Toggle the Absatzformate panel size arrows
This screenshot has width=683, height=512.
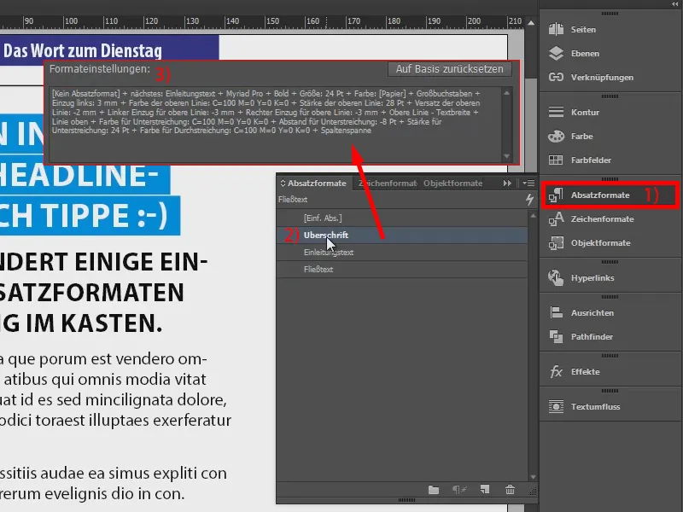click(x=283, y=183)
